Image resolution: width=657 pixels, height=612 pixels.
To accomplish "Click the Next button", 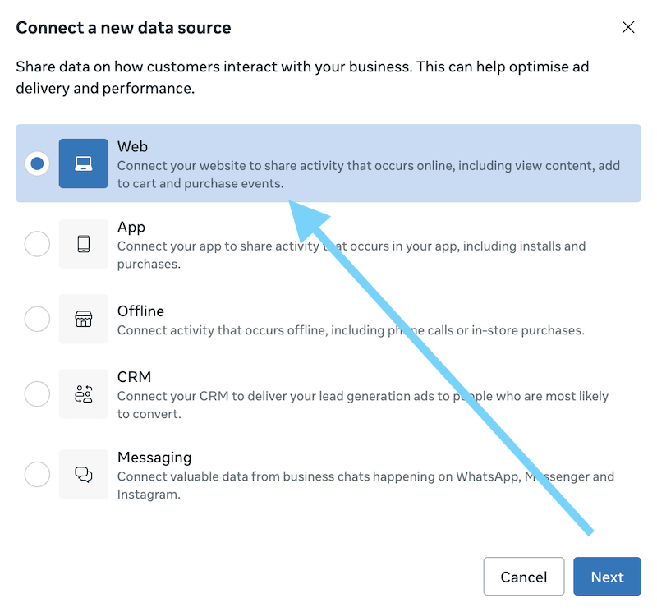I will click(x=607, y=577).
